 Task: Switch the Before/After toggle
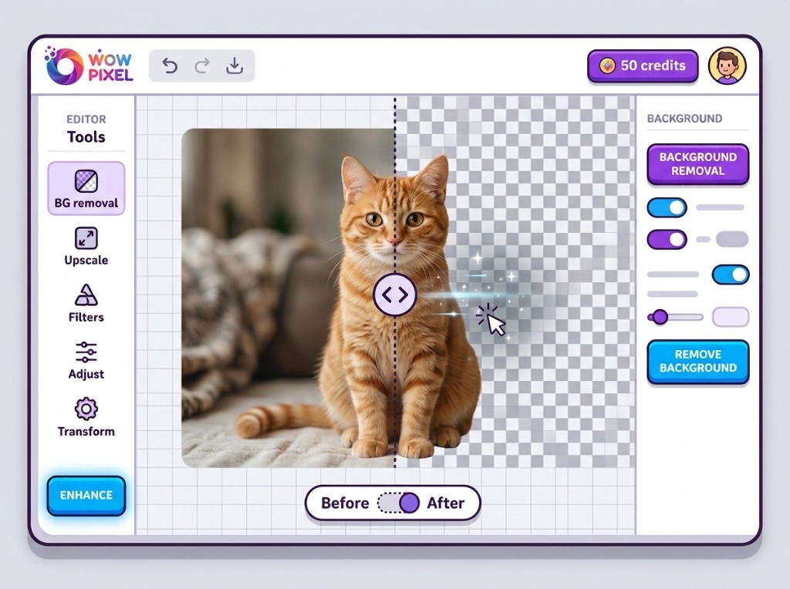[x=399, y=503]
